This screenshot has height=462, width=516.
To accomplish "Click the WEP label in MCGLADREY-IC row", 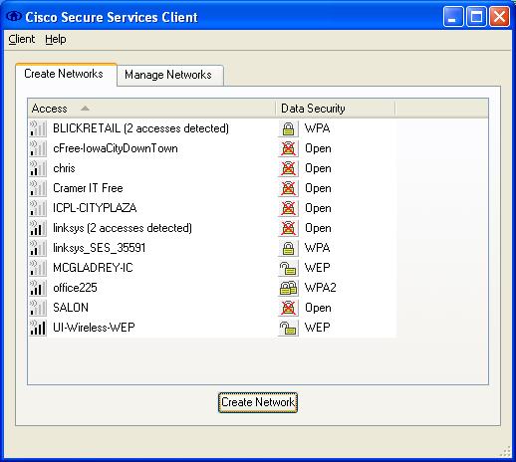I will tap(318, 268).
